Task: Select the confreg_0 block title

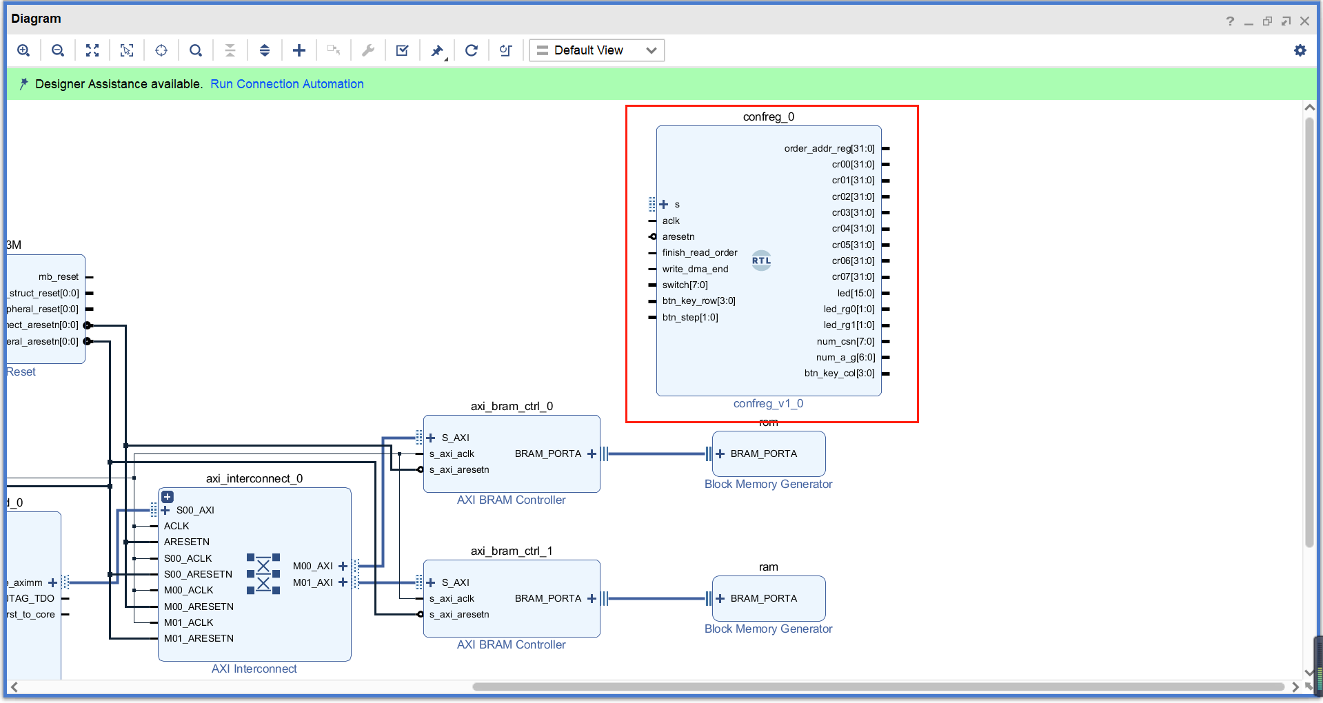Action: [769, 116]
